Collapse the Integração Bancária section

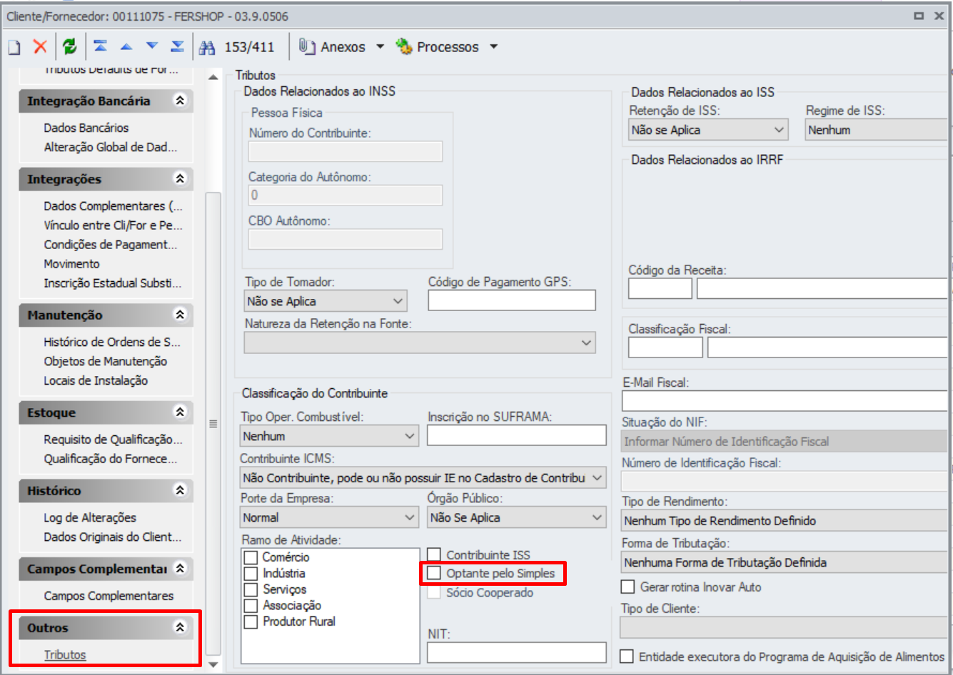[180, 101]
